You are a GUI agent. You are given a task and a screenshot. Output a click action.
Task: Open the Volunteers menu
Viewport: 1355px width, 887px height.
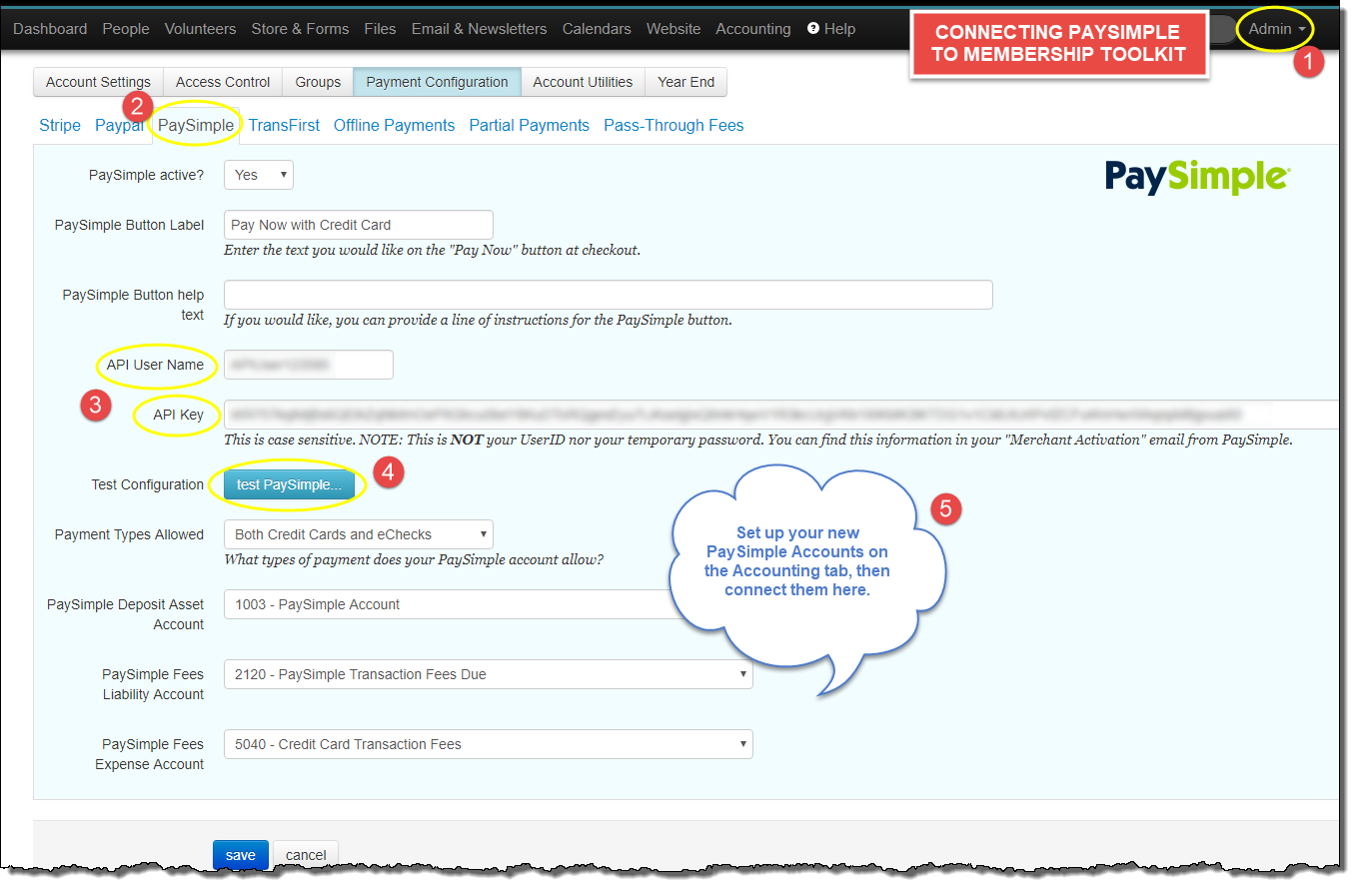(x=200, y=29)
